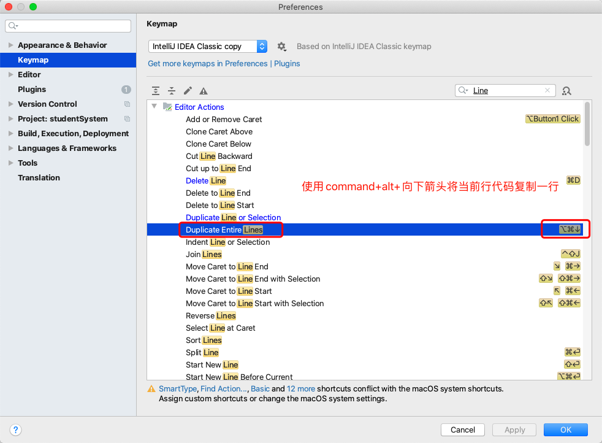Viewport: 602px width, 443px height.
Task: Select the Split Line action
Action: 202,353
